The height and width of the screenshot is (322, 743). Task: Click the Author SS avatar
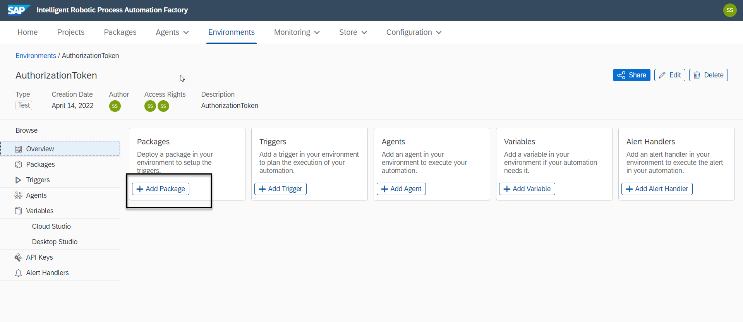(115, 106)
